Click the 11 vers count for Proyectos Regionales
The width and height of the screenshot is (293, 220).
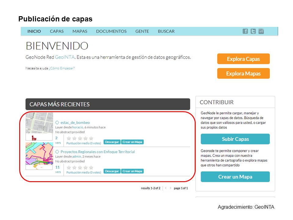[x=58, y=169]
